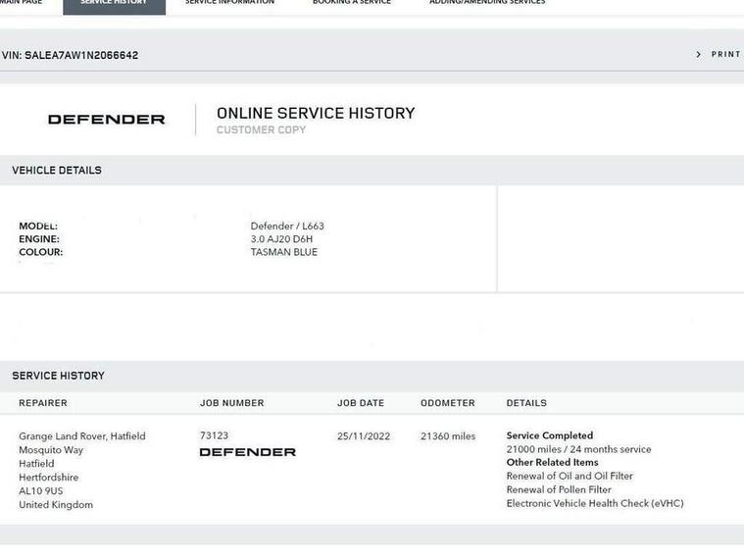Click the Defender brand logo under job 73123

[247, 452]
